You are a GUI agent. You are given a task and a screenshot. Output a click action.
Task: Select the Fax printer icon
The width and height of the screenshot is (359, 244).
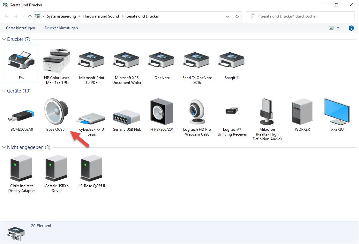pyautogui.click(x=21, y=61)
